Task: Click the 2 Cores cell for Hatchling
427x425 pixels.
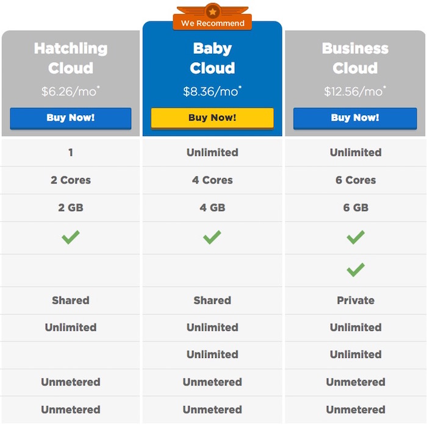Action: [x=71, y=180]
